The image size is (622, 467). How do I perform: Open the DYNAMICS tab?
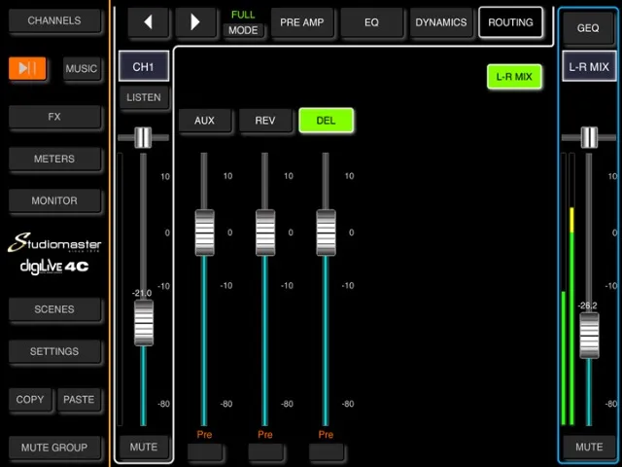click(x=440, y=22)
